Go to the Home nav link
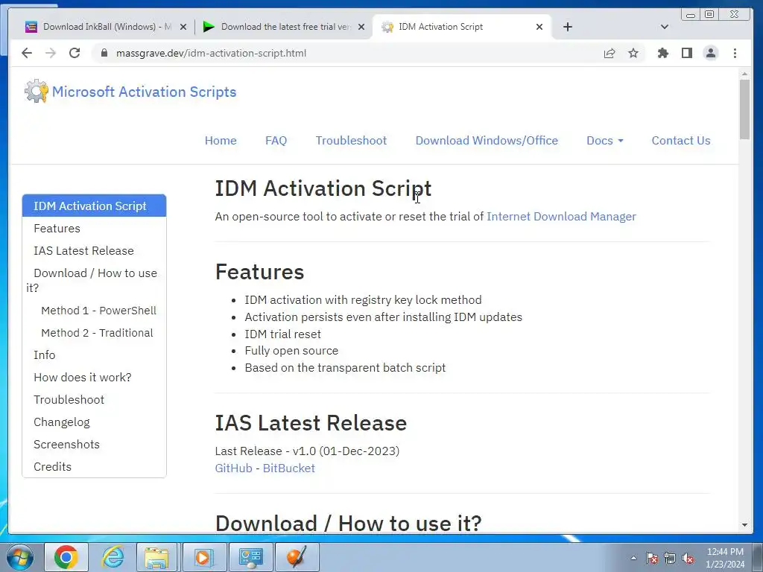The image size is (763, 572). [x=221, y=141]
